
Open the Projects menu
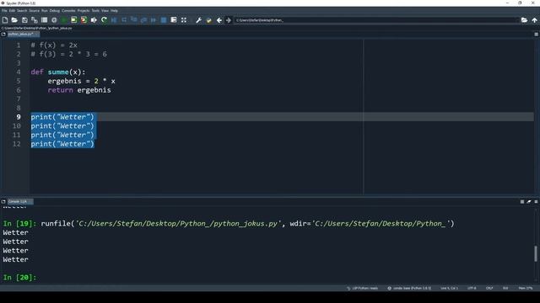(84, 11)
